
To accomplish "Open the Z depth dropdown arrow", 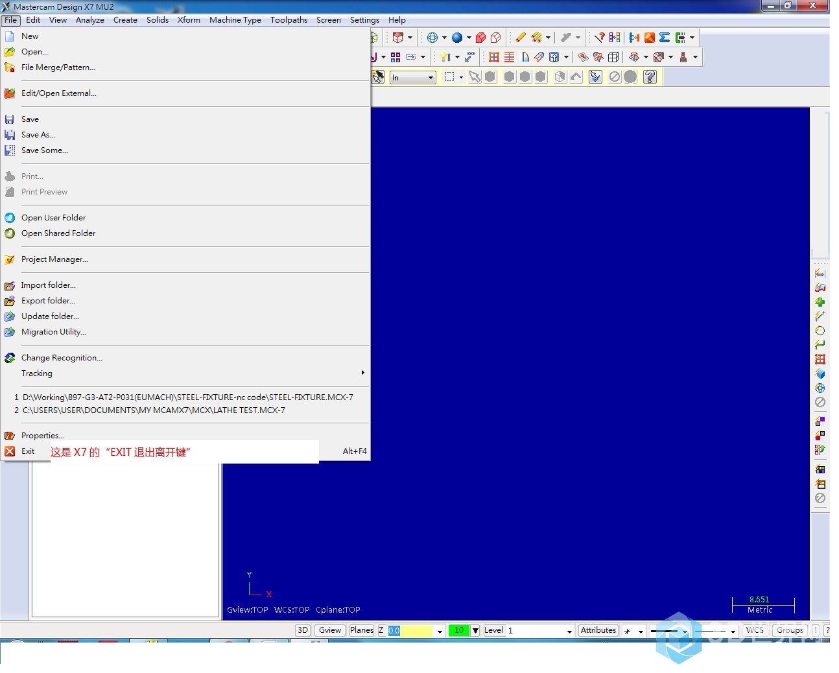I will 440,631.
